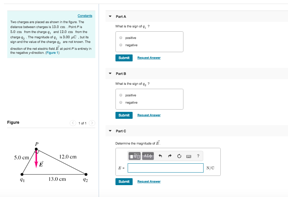Request Answer for Part C

click(149, 181)
